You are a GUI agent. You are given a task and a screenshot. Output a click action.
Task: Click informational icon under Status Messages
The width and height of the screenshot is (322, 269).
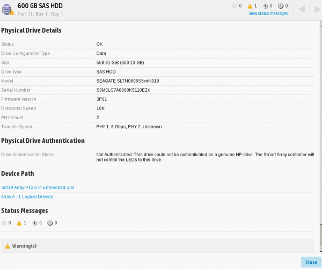[x=34, y=222]
